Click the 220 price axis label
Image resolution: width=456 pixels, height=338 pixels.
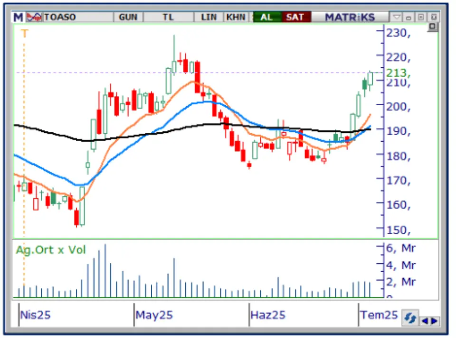click(398, 57)
